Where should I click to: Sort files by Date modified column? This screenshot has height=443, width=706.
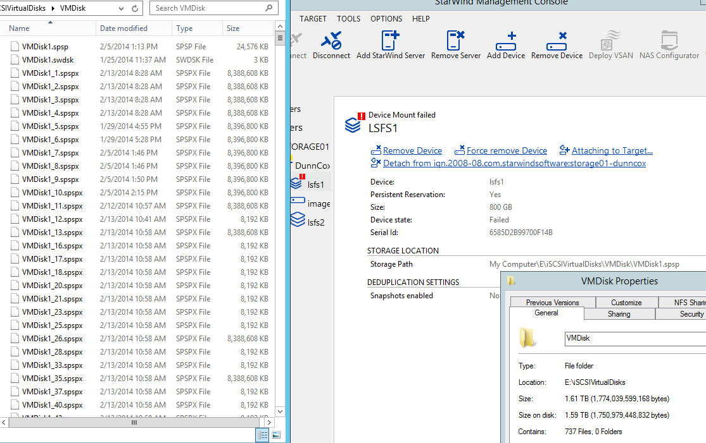pos(134,28)
